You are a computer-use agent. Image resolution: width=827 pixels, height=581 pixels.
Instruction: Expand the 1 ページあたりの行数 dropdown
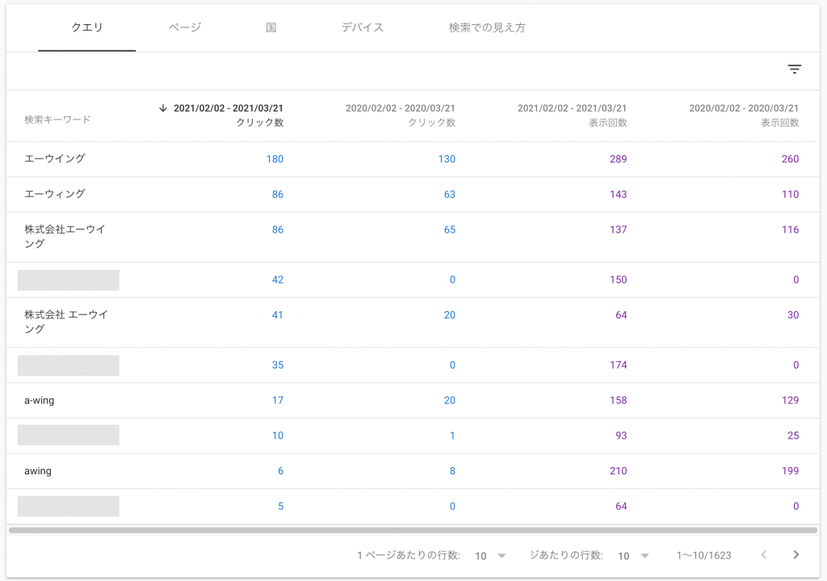click(491, 556)
